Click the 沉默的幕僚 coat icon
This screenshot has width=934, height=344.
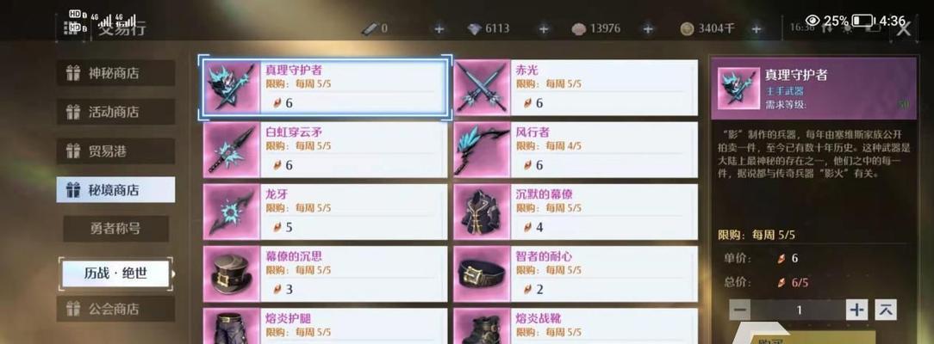click(x=483, y=212)
